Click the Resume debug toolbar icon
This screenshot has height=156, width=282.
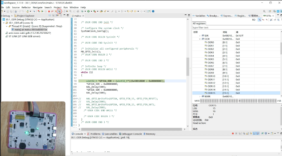41,12
